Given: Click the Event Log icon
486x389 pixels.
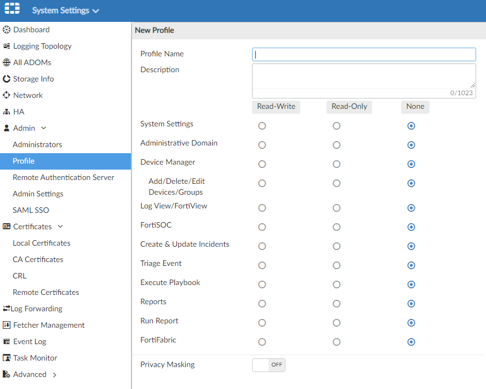Looking at the screenshot, I should (x=7, y=341).
